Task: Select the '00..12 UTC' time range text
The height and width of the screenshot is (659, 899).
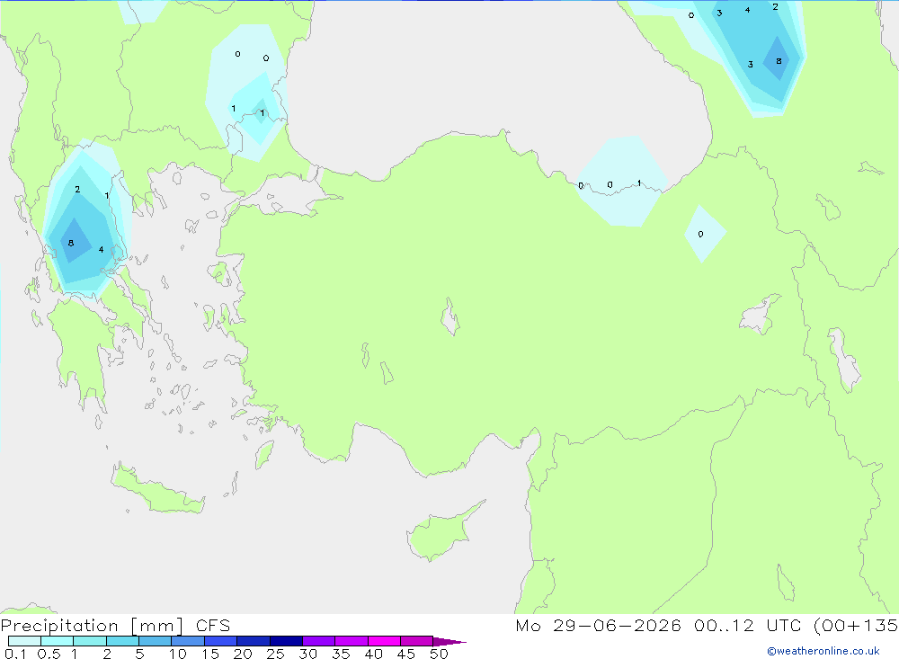Action: pyautogui.click(x=747, y=626)
